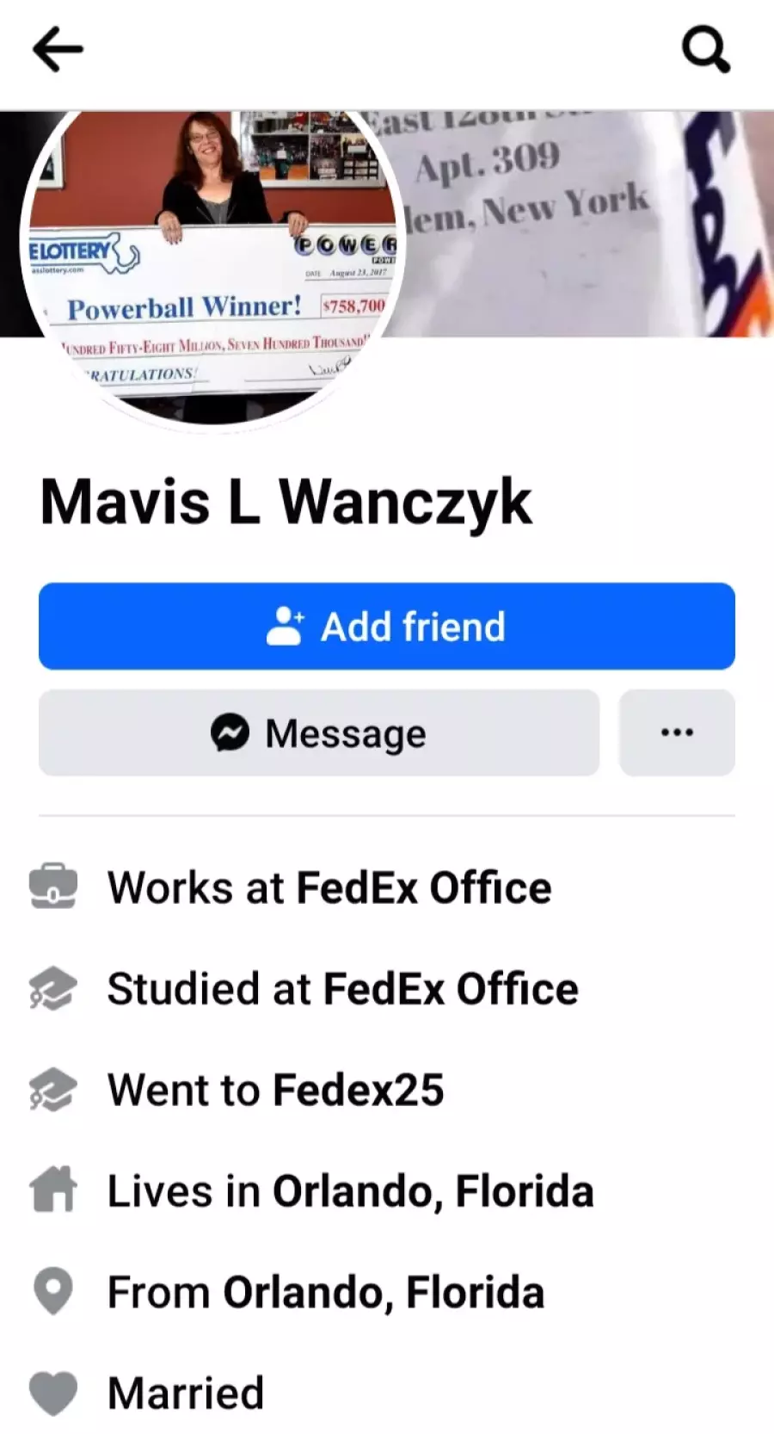Image resolution: width=774 pixels, height=1434 pixels.
Task: Click graduation cap icon beside Studied at
Action: pos(53,989)
